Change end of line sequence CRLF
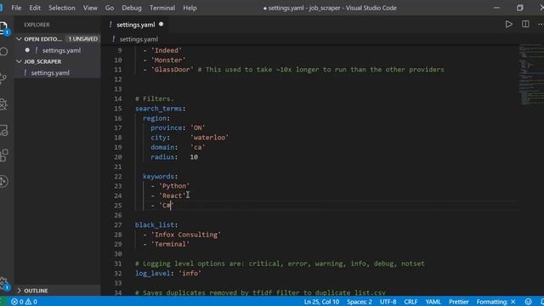The height and width of the screenshot is (306, 544). [411, 302]
